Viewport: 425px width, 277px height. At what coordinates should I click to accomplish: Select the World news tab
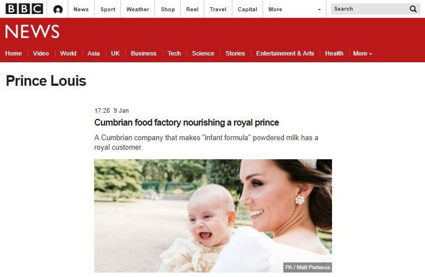(x=68, y=53)
